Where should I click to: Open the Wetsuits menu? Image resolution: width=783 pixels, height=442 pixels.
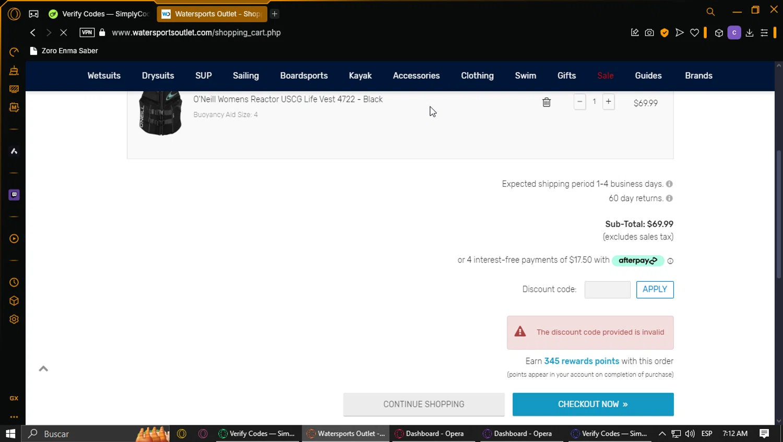click(x=104, y=76)
